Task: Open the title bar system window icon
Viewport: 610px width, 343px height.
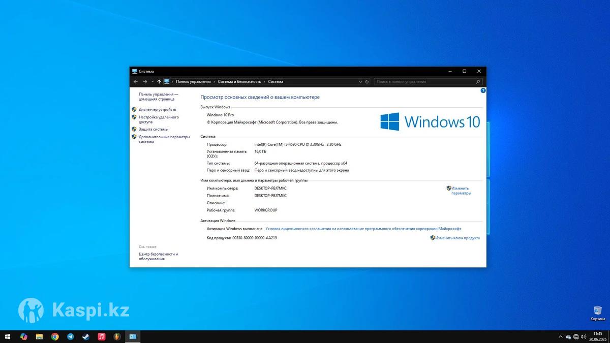Action: (135, 71)
